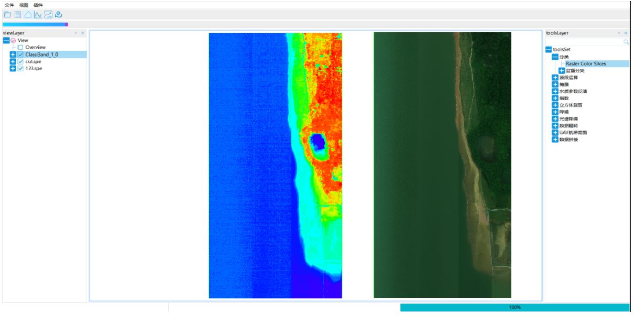Expand the 掩膜 node
Image resolution: width=634 pixels, height=316 pixels.
coord(555,84)
